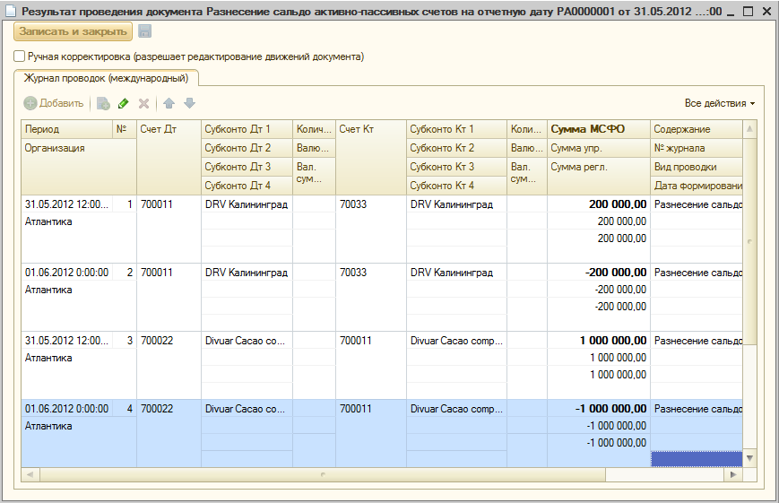
Task: Click the delete X icon in toolbar
Action: pos(143,103)
